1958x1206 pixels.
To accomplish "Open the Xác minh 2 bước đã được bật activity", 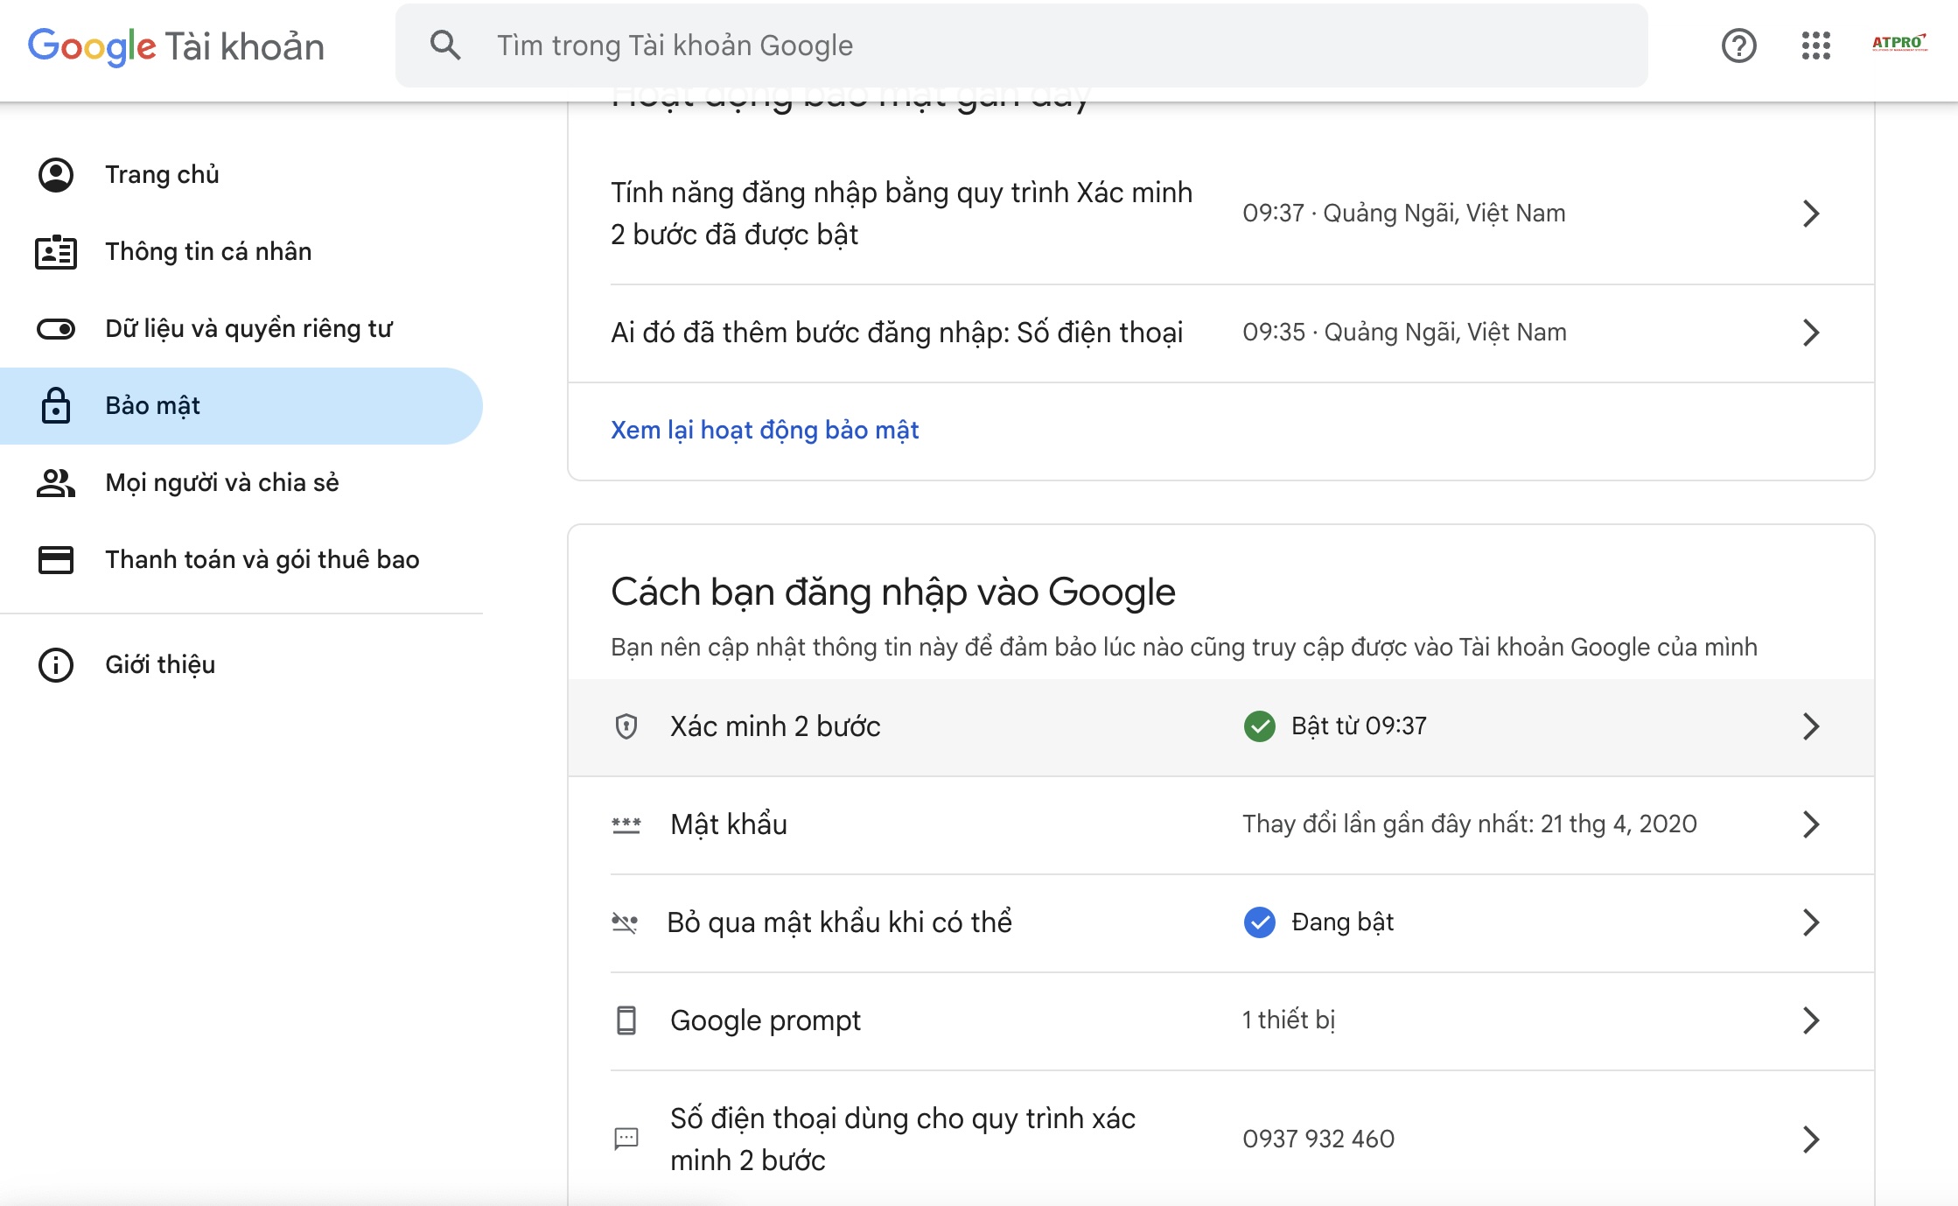I will pos(1221,214).
